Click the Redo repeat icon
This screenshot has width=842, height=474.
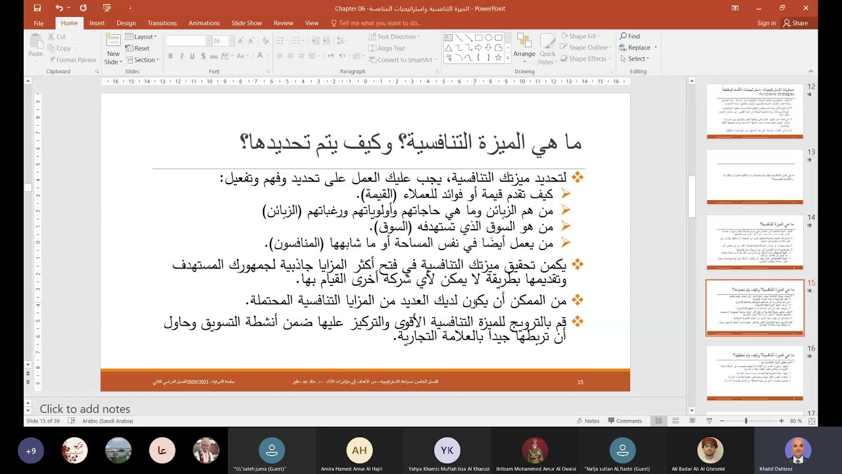click(83, 8)
